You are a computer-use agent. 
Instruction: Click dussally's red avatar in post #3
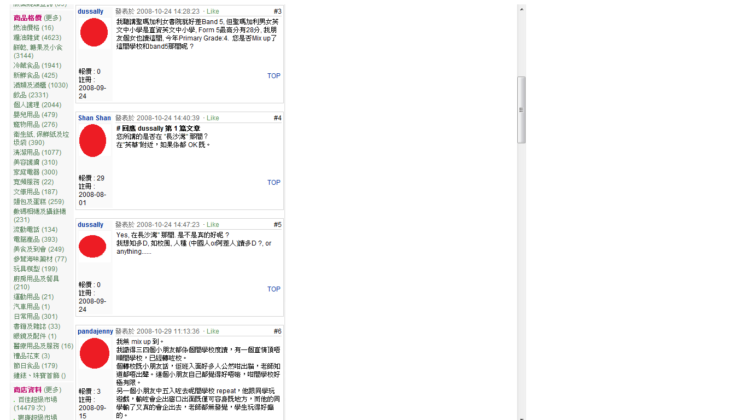(x=94, y=32)
